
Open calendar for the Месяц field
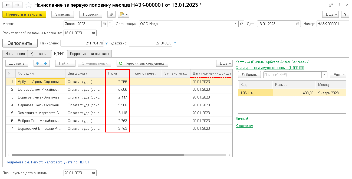point(104,24)
